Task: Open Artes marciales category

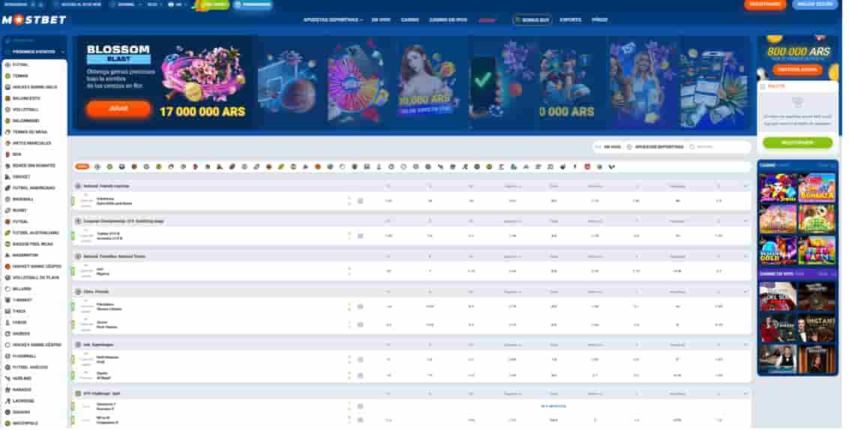Action: tap(34, 143)
